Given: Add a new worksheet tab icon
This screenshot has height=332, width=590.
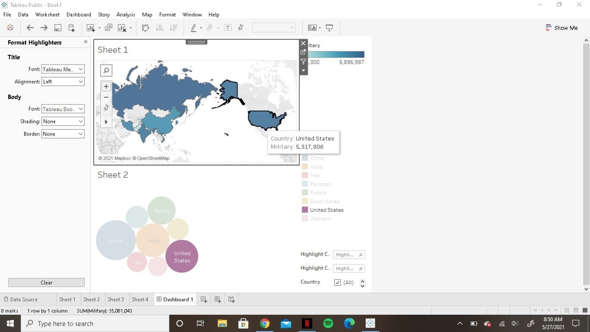Looking at the screenshot, I should tap(204, 300).
